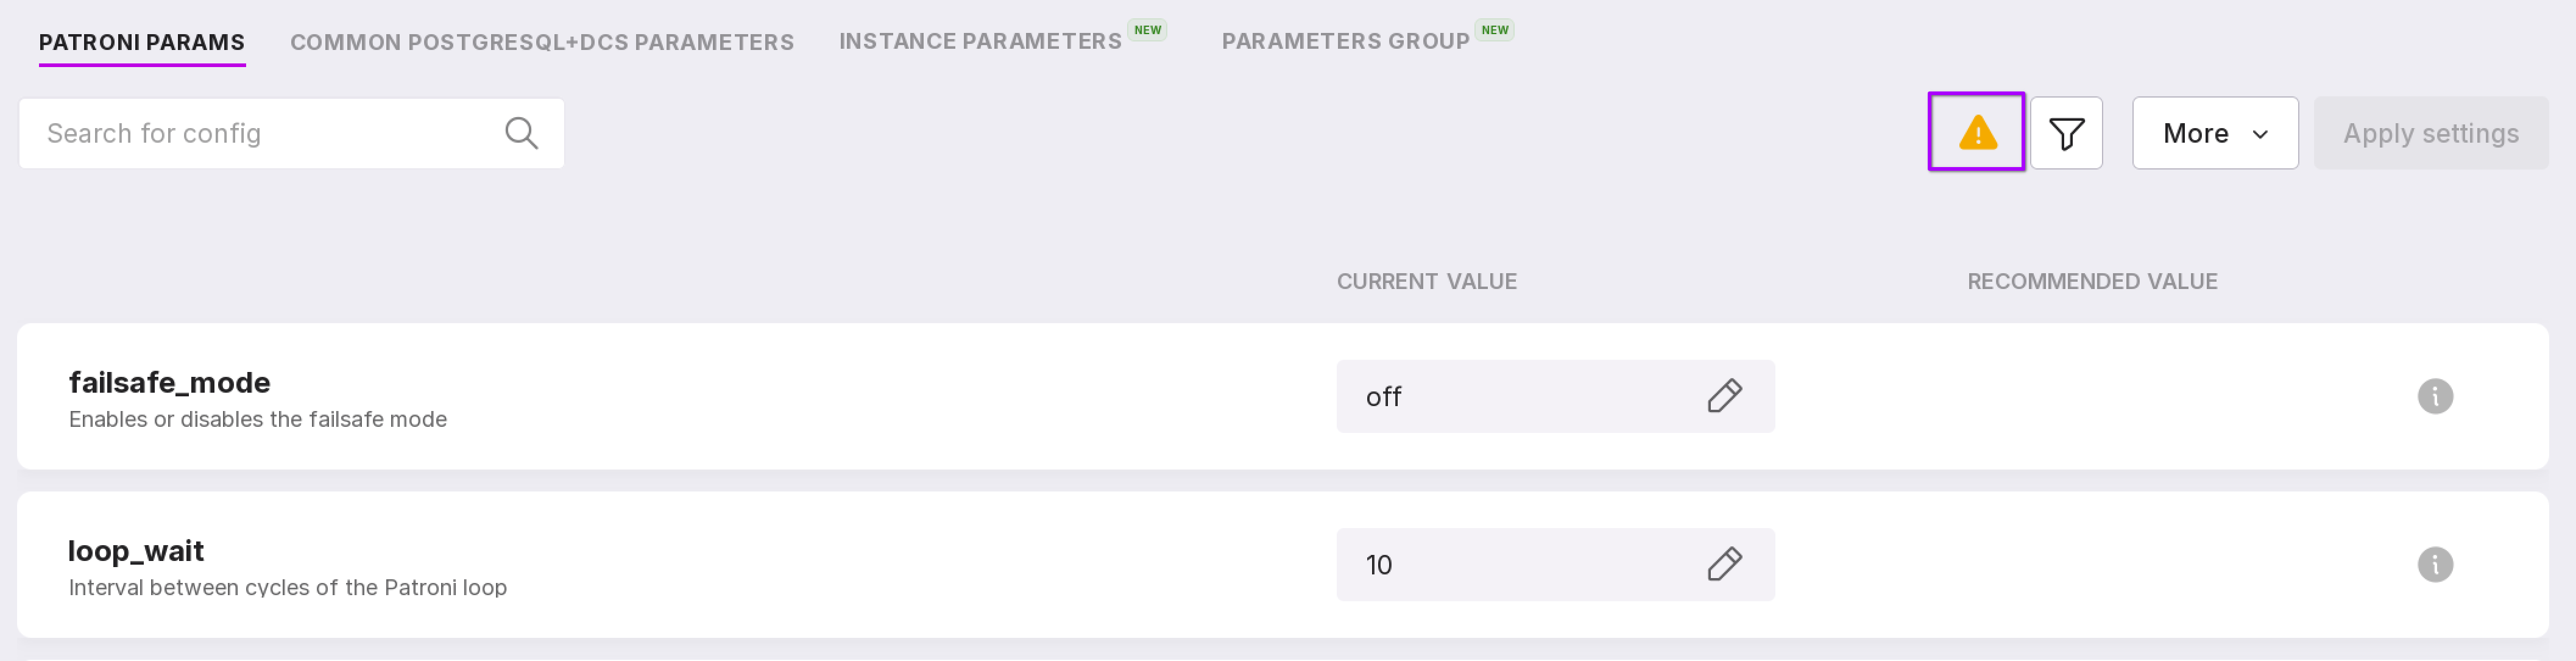Image resolution: width=2576 pixels, height=661 pixels.
Task: Expand the More dropdown menu
Action: (x=2214, y=133)
